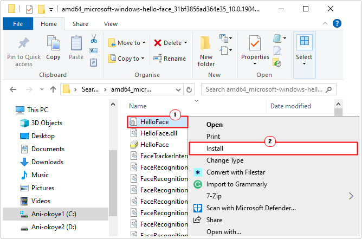This screenshot has height=239, width=362.
Task: Choose Convert with Filestar
Action: point(274,172)
